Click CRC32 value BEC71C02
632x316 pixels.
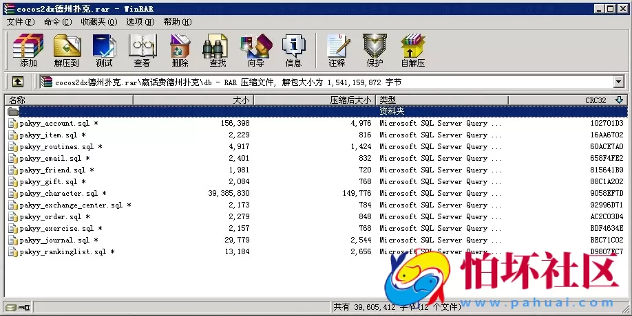607,240
